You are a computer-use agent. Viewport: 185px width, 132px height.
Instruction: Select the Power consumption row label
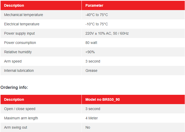tap(20, 43)
